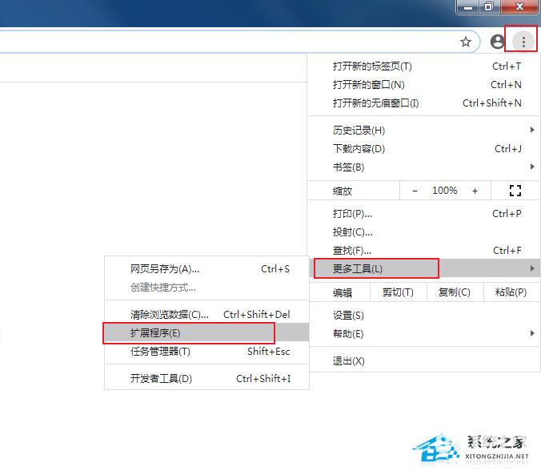Expand the 帮助(E) submenu
Image resolution: width=541 pixels, height=471 pixels.
pos(424,333)
